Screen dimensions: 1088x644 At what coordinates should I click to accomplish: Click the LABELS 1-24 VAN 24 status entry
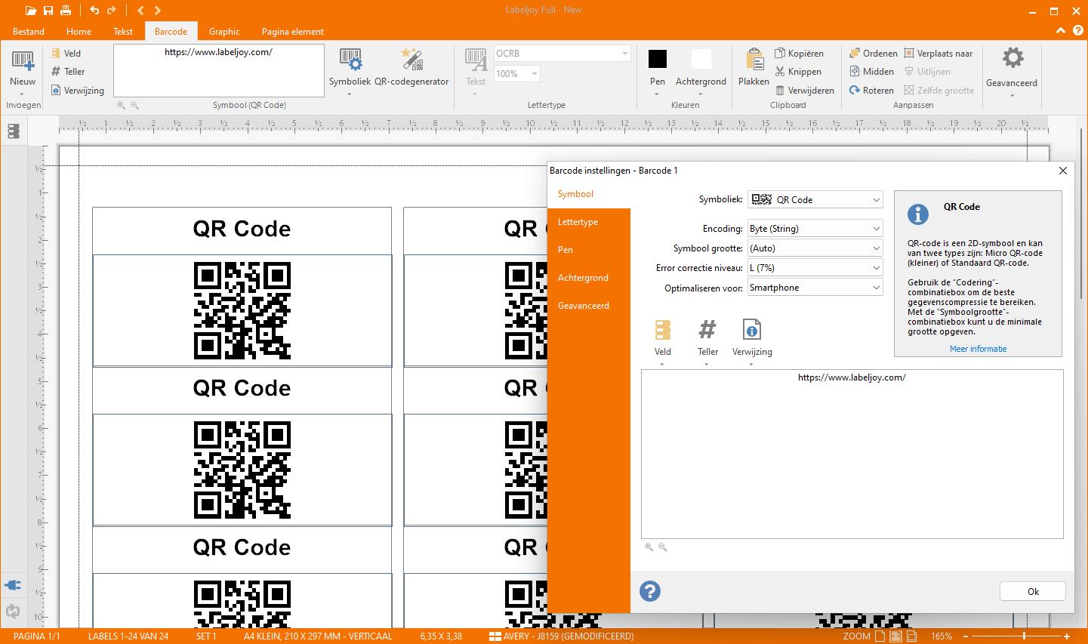(x=128, y=636)
